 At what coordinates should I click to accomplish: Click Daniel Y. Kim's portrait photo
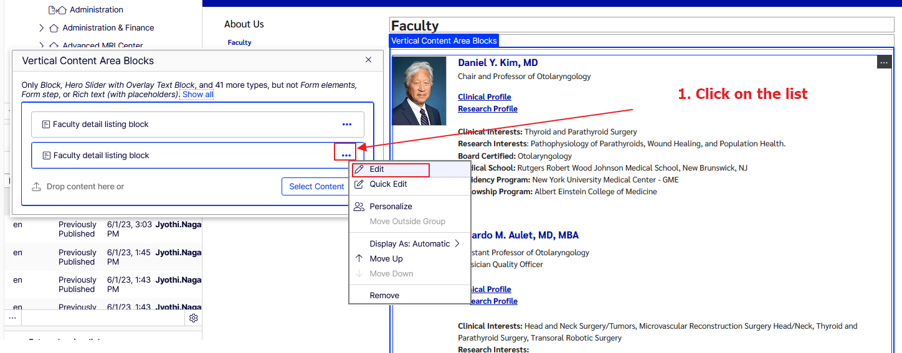(x=419, y=91)
